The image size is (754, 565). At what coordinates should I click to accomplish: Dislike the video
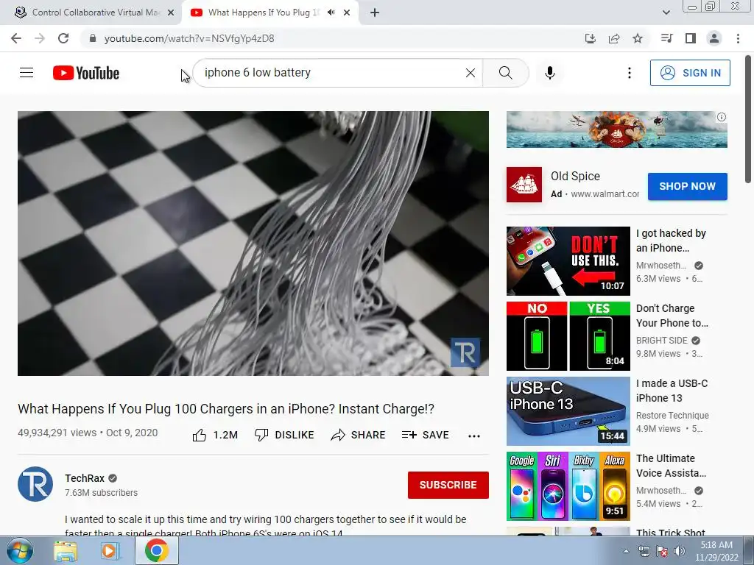284,435
